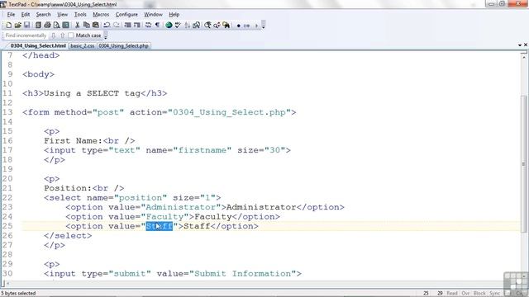Click the 'position' name attribute on line 22
529x297 pixels.
141,198
